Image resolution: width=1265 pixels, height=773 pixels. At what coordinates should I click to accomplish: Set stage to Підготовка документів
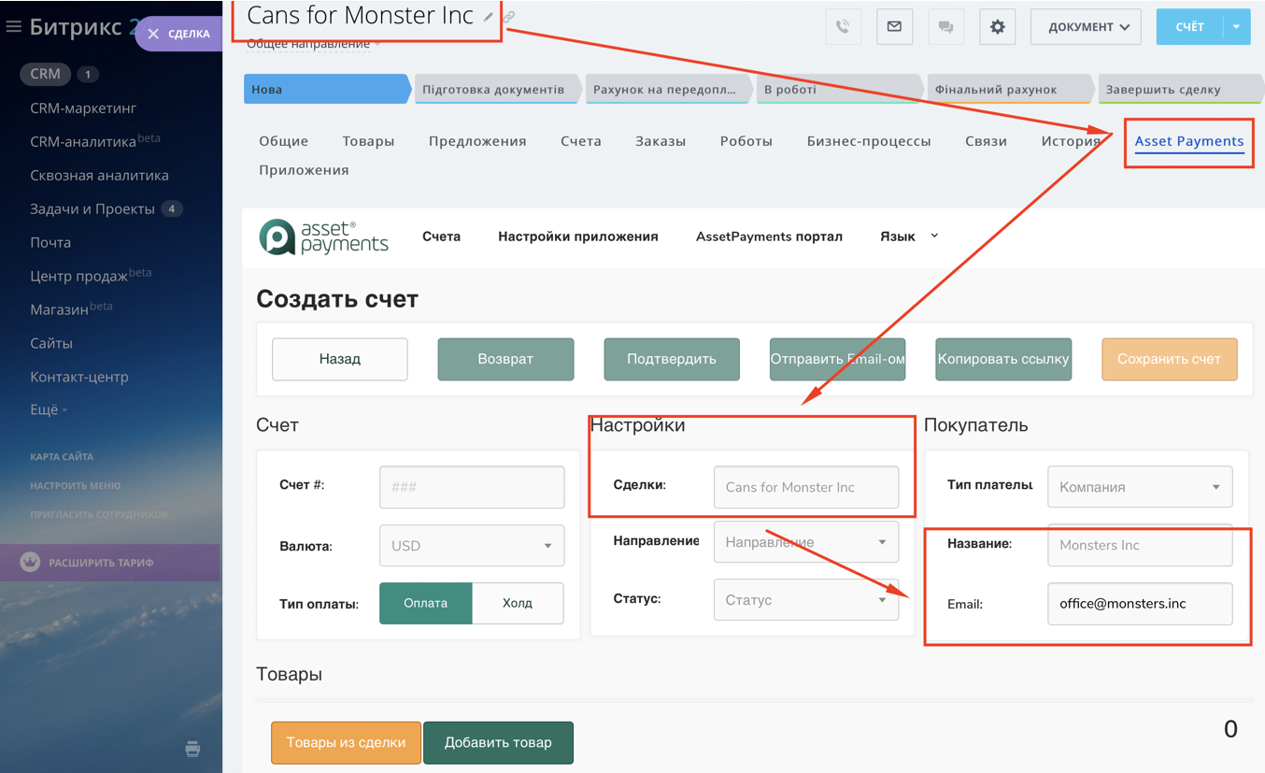(497, 90)
